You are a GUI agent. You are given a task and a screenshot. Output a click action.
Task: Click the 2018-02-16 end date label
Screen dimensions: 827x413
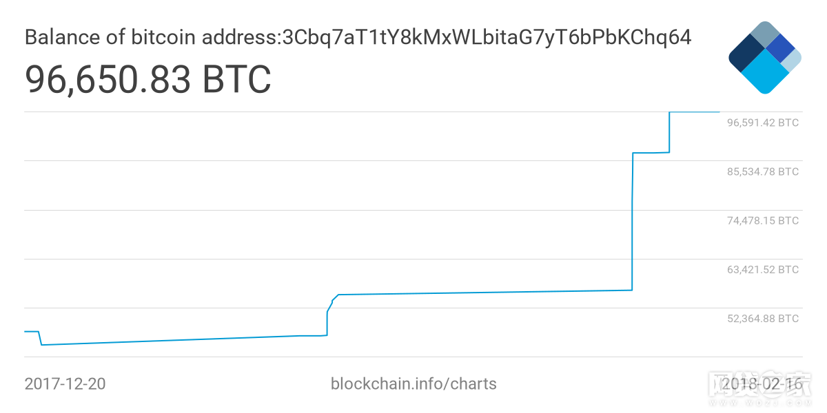coord(764,383)
